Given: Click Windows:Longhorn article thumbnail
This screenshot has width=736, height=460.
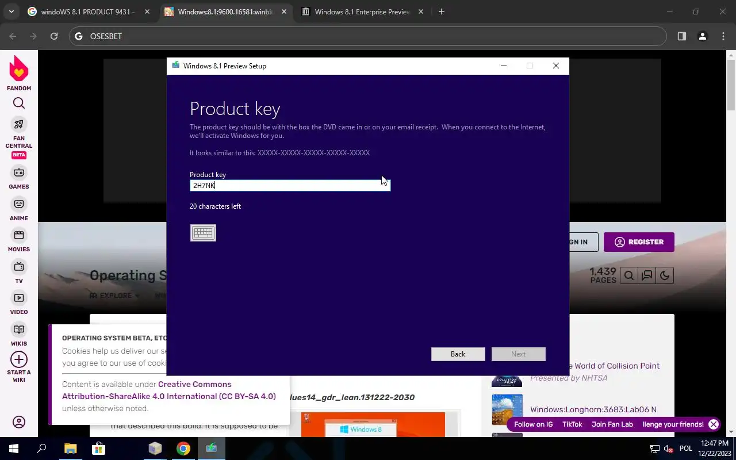Looking at the screenshot, I should pyautogui.click(x=507, y=409).
